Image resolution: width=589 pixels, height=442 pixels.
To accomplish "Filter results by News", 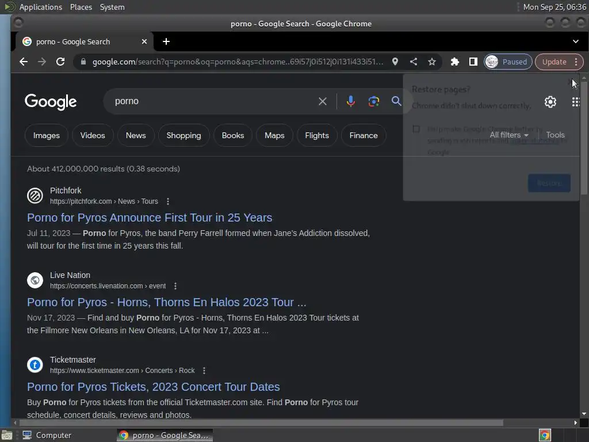I will coord(136,135).
